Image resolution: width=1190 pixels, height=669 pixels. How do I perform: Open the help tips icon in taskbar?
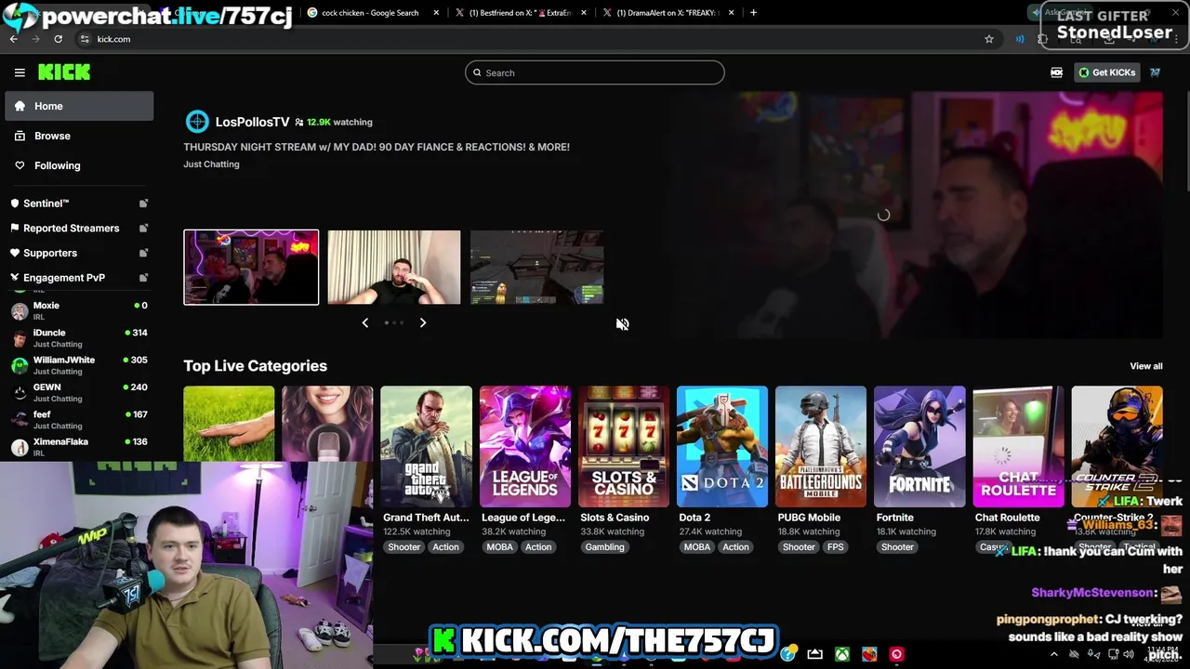(x=788, y=654)
